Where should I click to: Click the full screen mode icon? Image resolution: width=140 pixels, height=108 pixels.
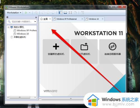coord(70,13)
